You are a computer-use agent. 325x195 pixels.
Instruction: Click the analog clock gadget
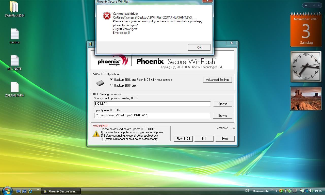[306, 67]
